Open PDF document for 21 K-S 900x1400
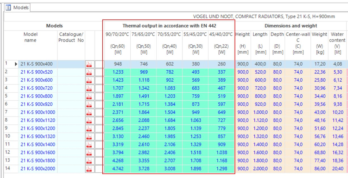 point(89,145)
